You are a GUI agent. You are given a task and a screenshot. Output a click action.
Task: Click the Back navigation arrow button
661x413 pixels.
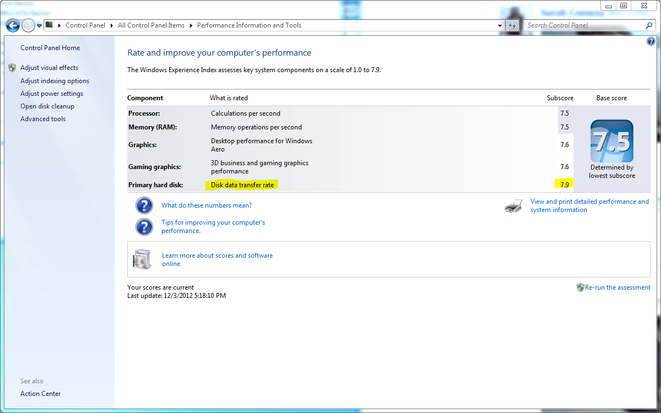pyautogui.click(x=13, y=25)
